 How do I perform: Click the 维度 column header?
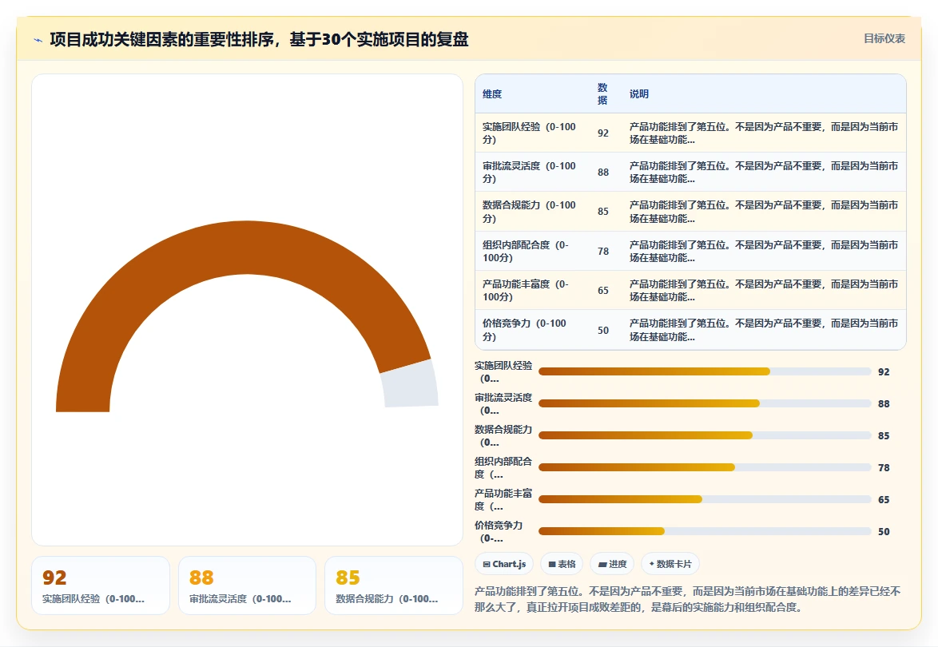(x=492, y=94)
